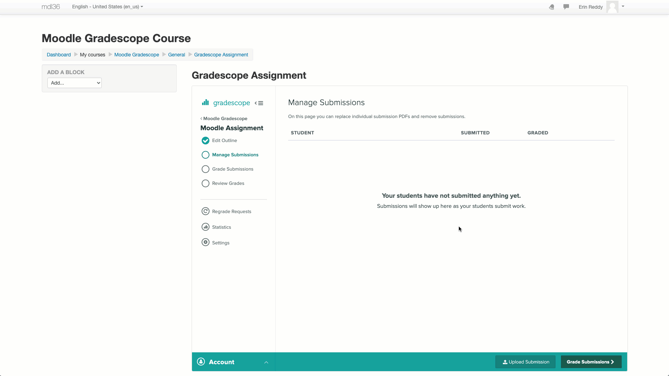Click the gradescope wordmark text
This screenshot has width=669, height=376.
point(232,103)
